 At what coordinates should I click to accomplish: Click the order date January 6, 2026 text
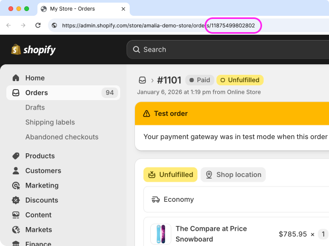click(199, 92)
